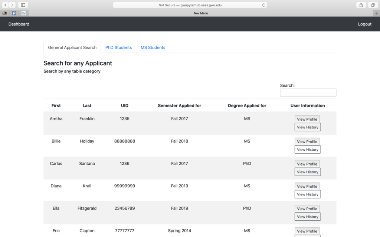380x237 pixels.
Task: Open the pinned blue P tab icon
Action: [x=14, y=13]
